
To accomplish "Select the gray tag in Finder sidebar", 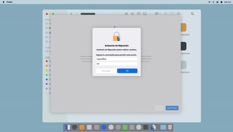I will pos(47,88).
